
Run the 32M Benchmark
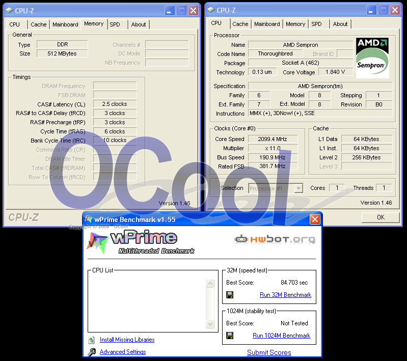pos(285,295)
